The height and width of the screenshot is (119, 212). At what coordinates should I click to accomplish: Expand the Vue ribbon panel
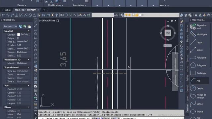pyautogui.click(x=163, y=5)
